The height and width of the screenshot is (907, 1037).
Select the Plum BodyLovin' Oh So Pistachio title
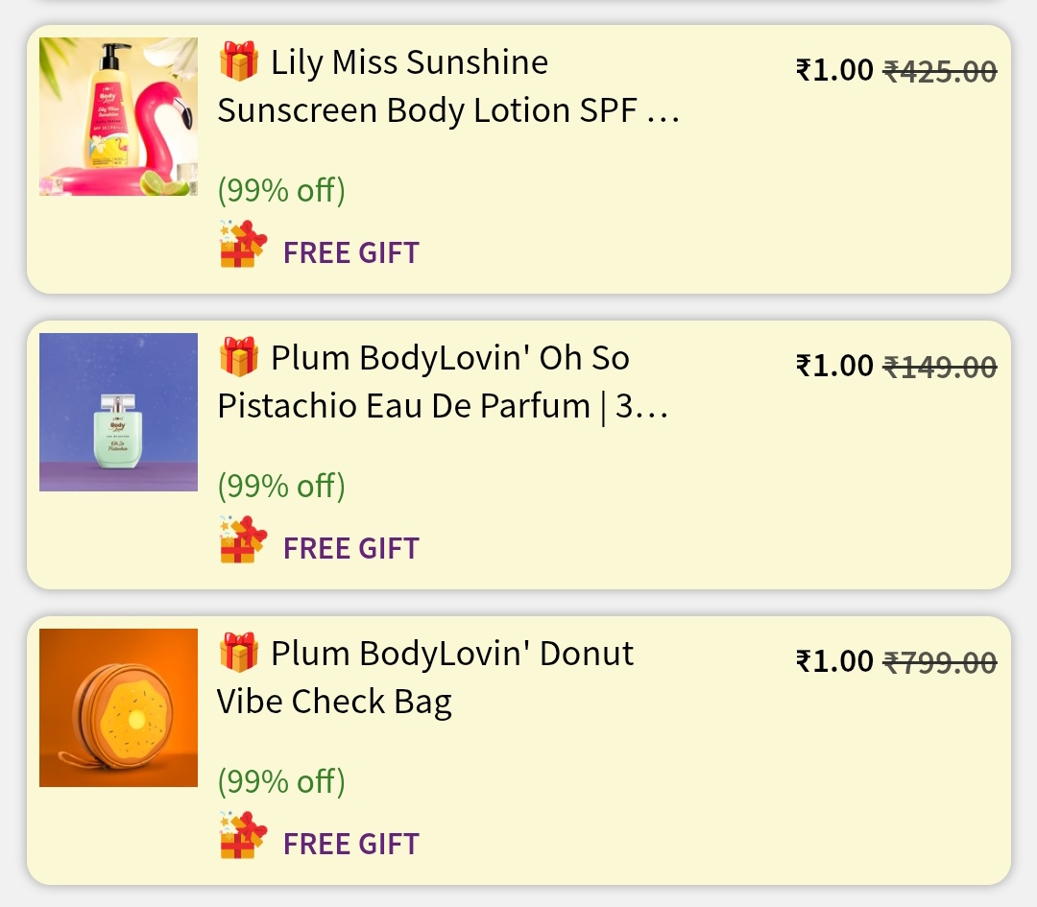click(x=443, y=383)
